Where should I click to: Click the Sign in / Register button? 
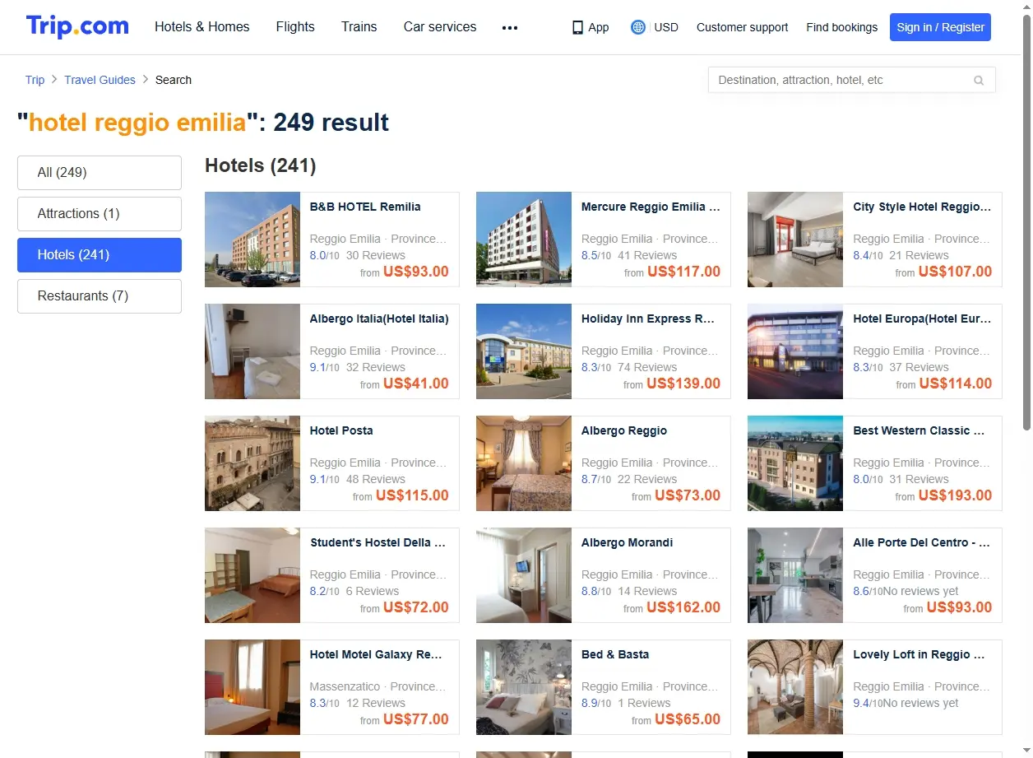point(940,27)
